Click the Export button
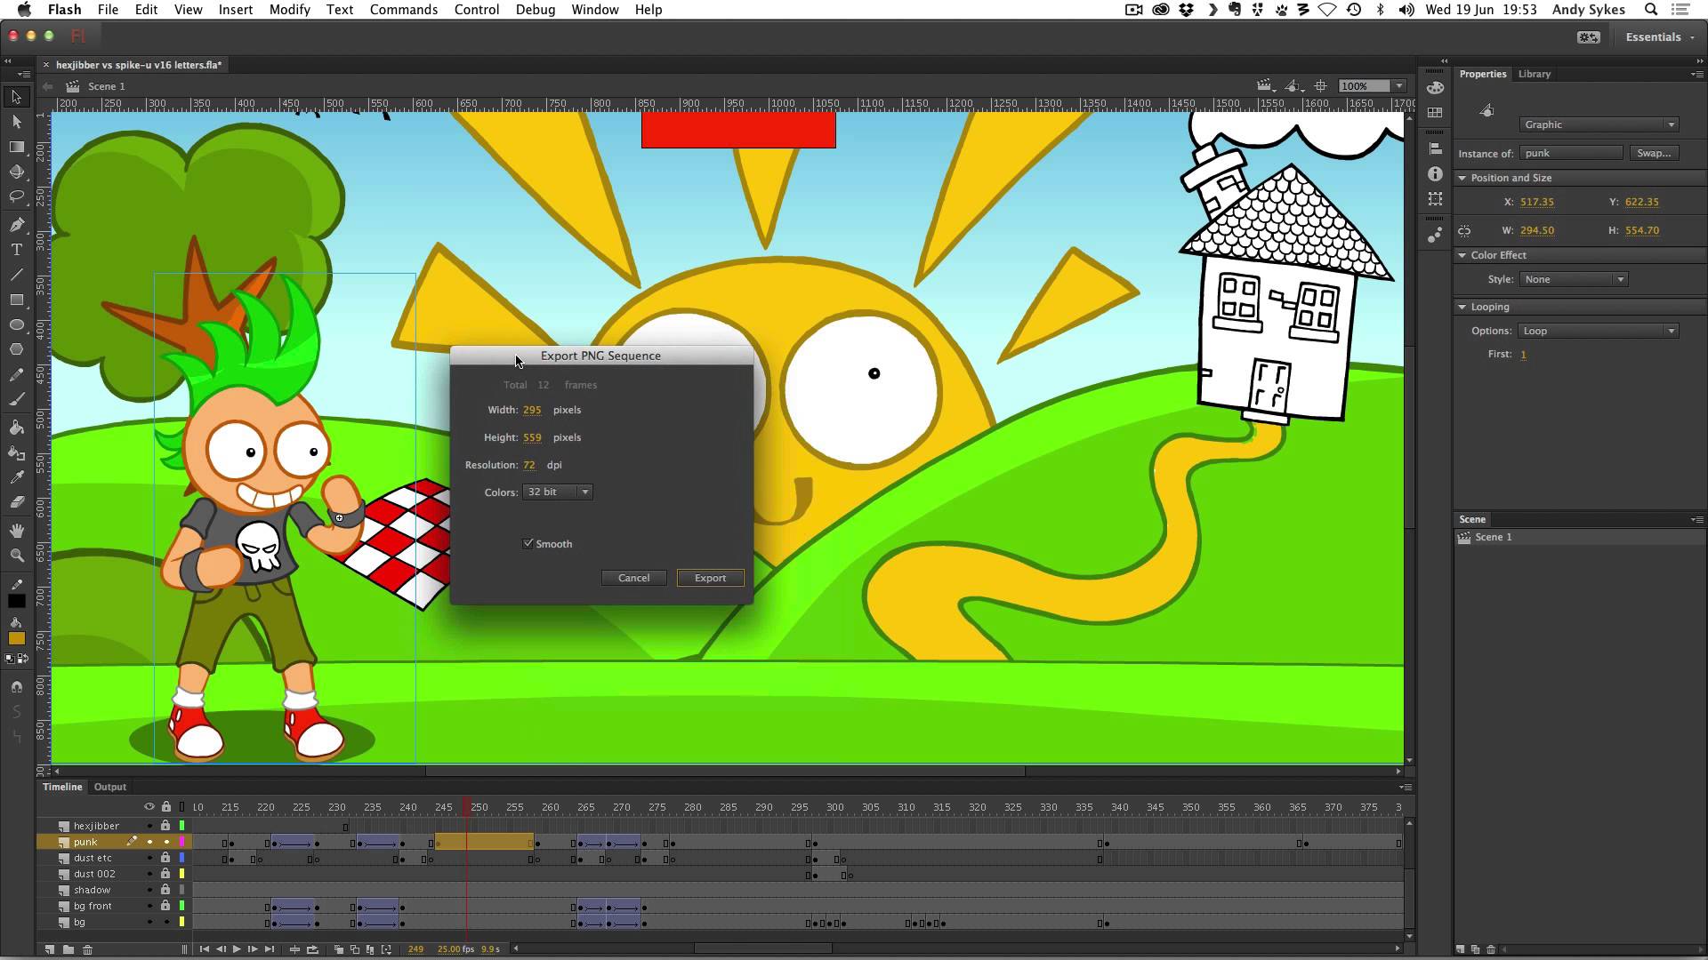Image resolution: width=1708 pixels, height=960 pixels. (710, 577)
